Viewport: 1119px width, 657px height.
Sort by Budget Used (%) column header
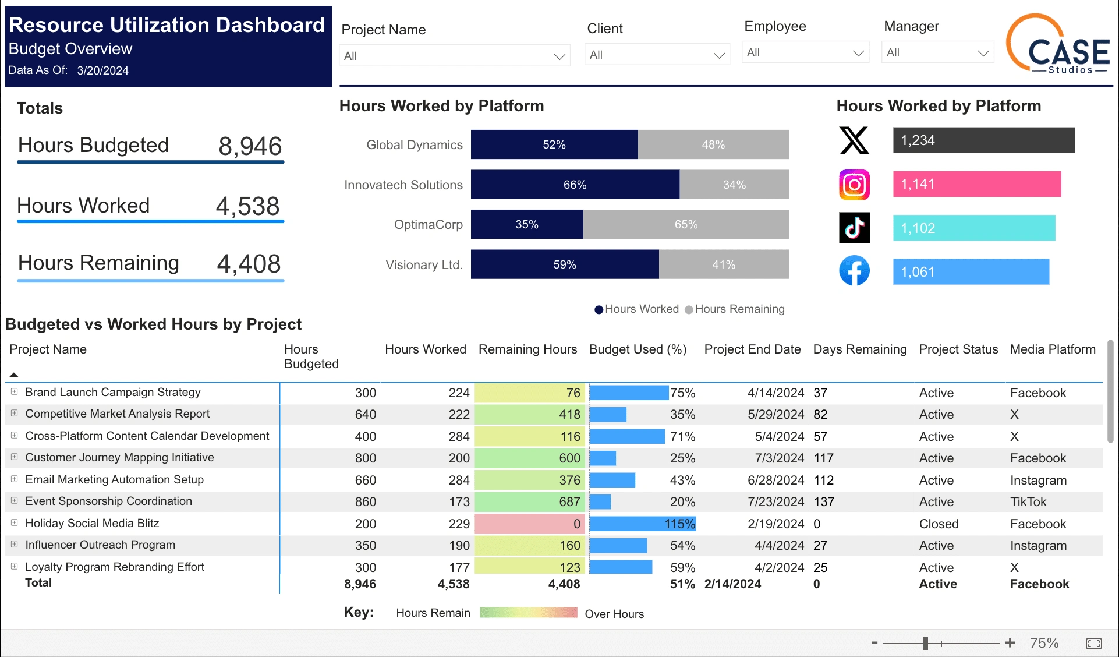coord(638,349)
